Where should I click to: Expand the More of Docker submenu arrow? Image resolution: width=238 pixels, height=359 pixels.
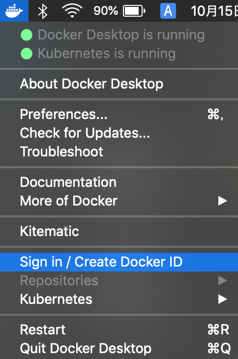[222, 201]
